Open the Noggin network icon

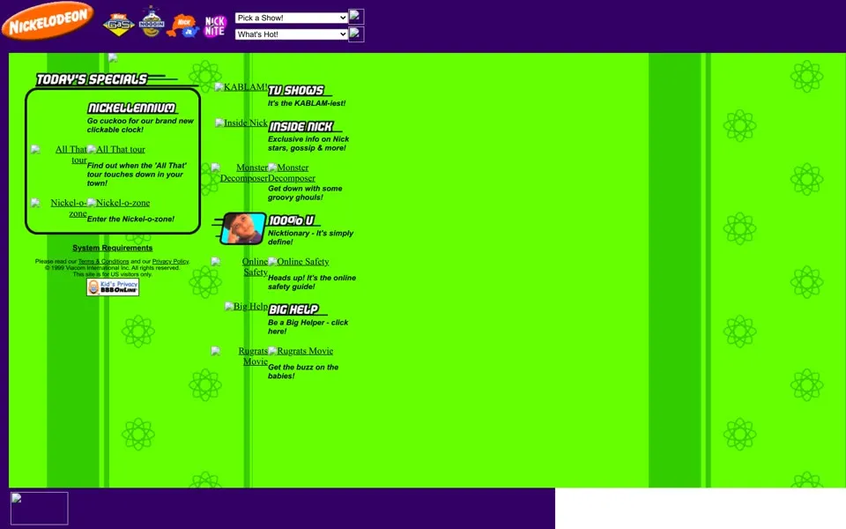click(x=152, y=22)
